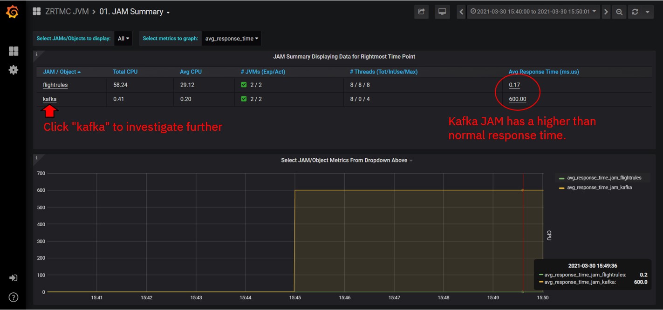The height and width of the screenshot is (310, 663).
Task: Open the graph panel title menu
Action: click(347, 161)
